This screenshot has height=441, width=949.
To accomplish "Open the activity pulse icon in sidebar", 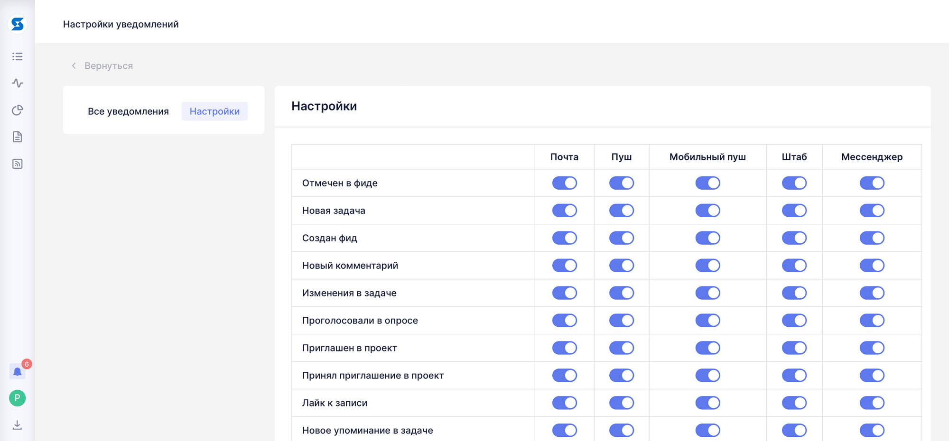I will click(x=18, y=83).
